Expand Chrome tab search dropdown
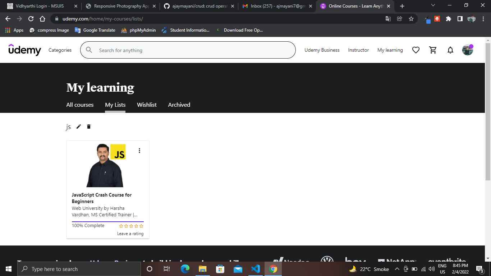Image resolution: width=491 pixels, height=276 pixels. pos(433,5)
